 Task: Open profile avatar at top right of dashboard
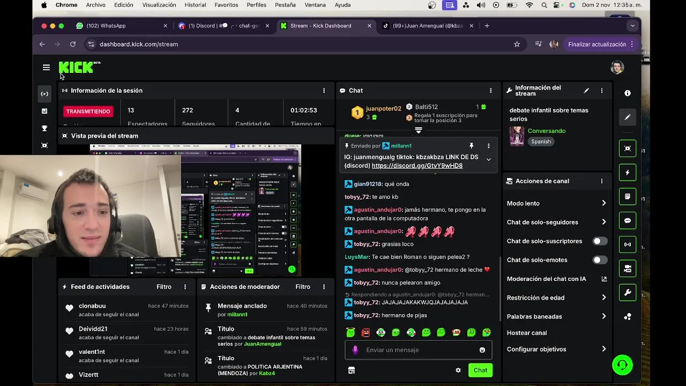[x=617, y=68]
